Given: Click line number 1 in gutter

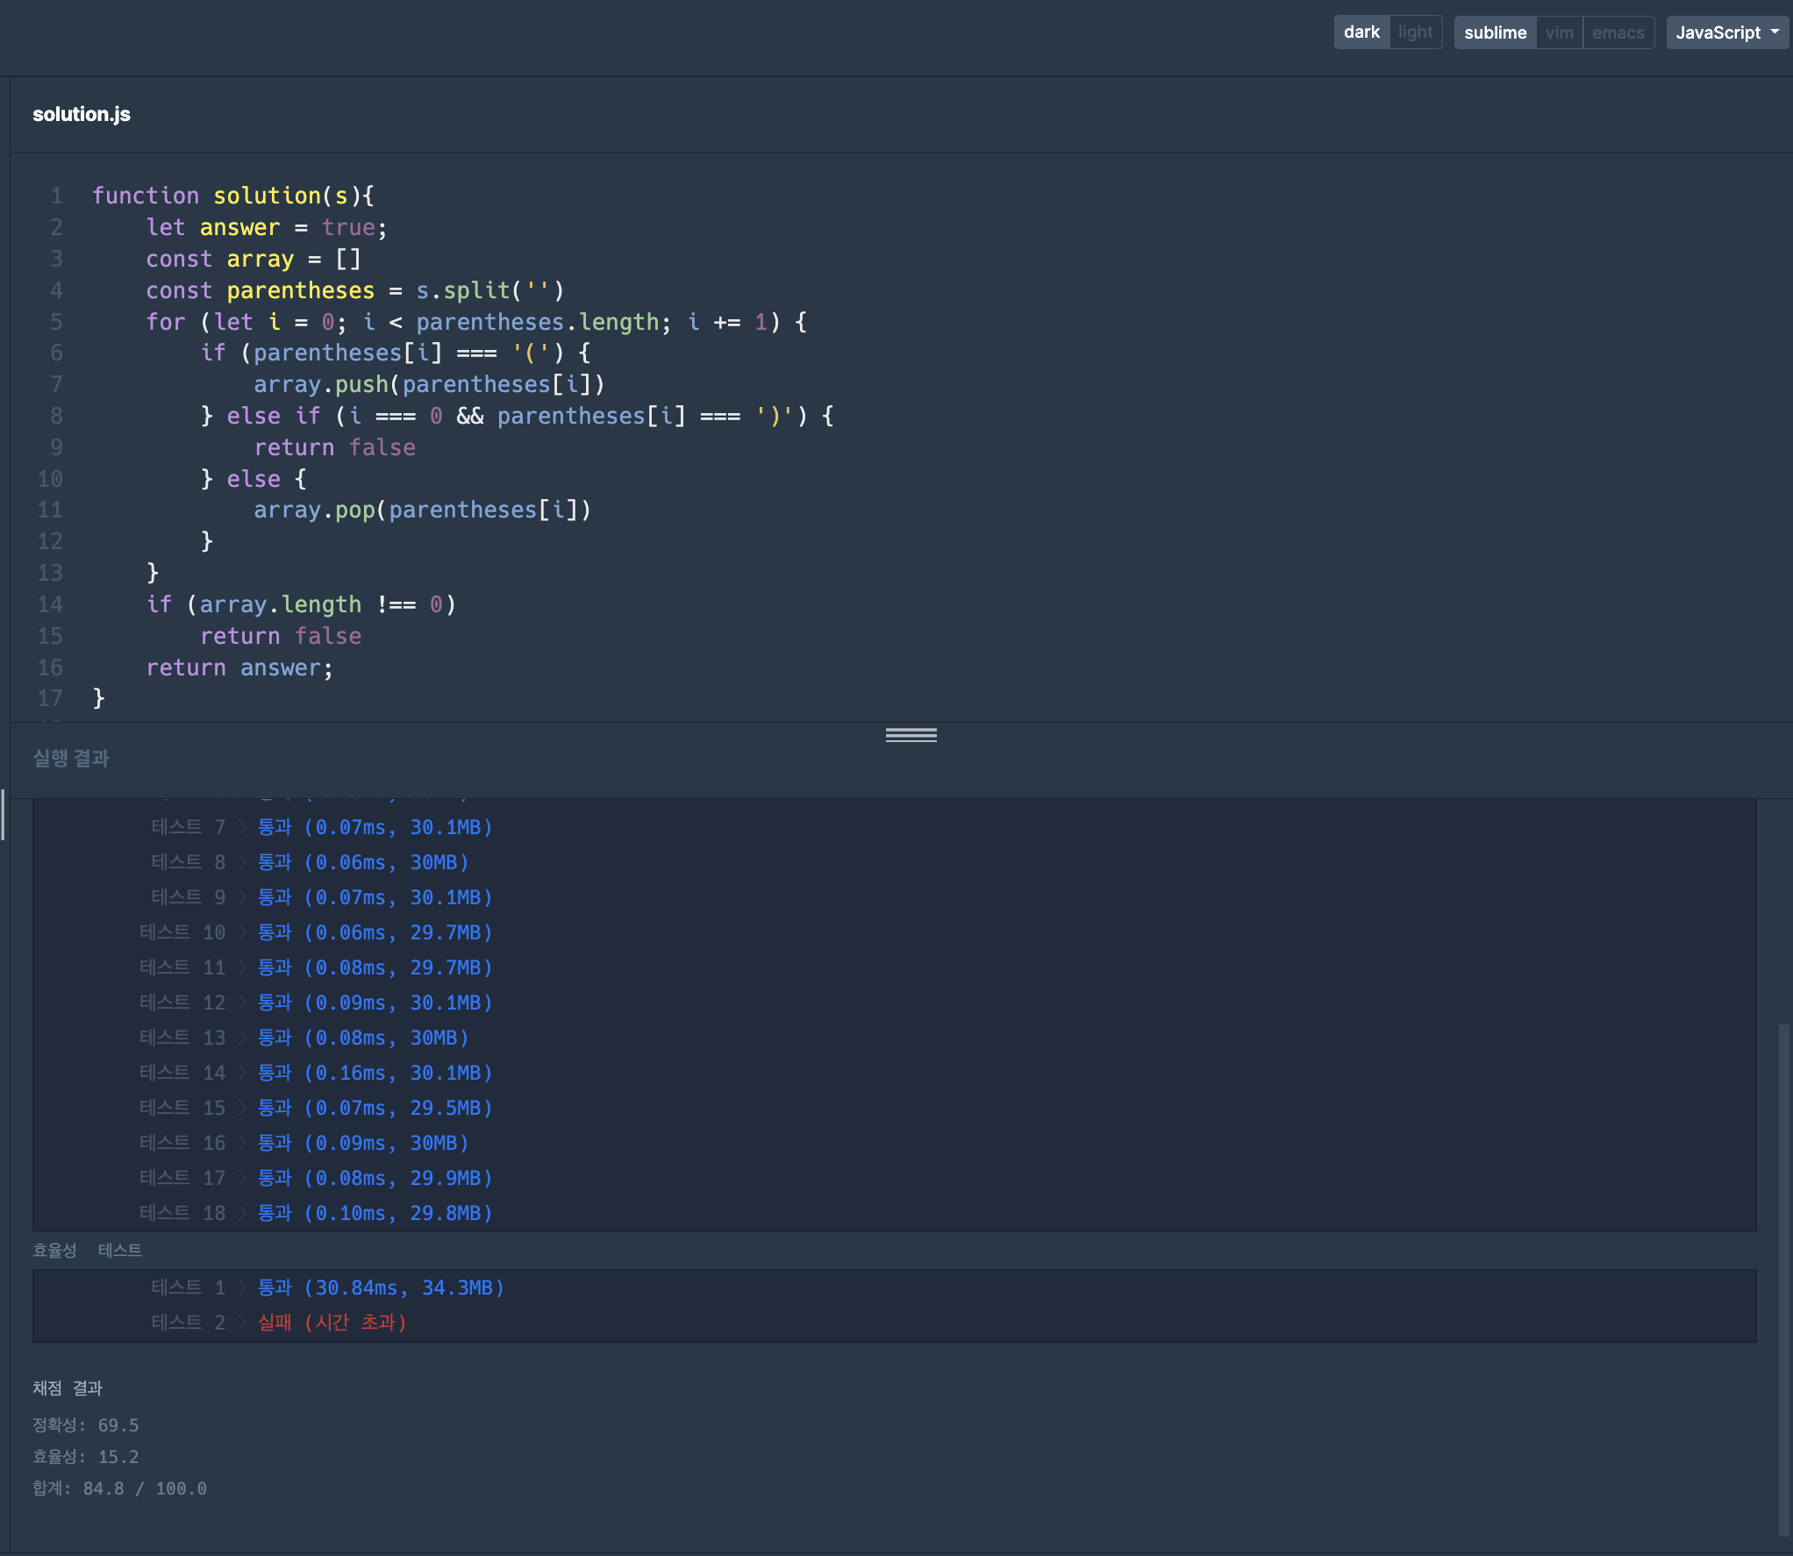Looking at the screenshot, I should coord(56,196).
